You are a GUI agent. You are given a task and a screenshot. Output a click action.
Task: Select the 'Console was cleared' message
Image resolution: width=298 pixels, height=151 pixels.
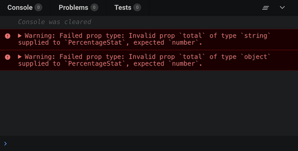click(x=55, y=22)
